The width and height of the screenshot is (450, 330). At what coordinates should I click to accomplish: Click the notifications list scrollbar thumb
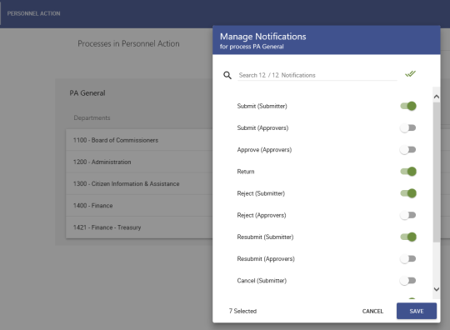click(436, 172)
